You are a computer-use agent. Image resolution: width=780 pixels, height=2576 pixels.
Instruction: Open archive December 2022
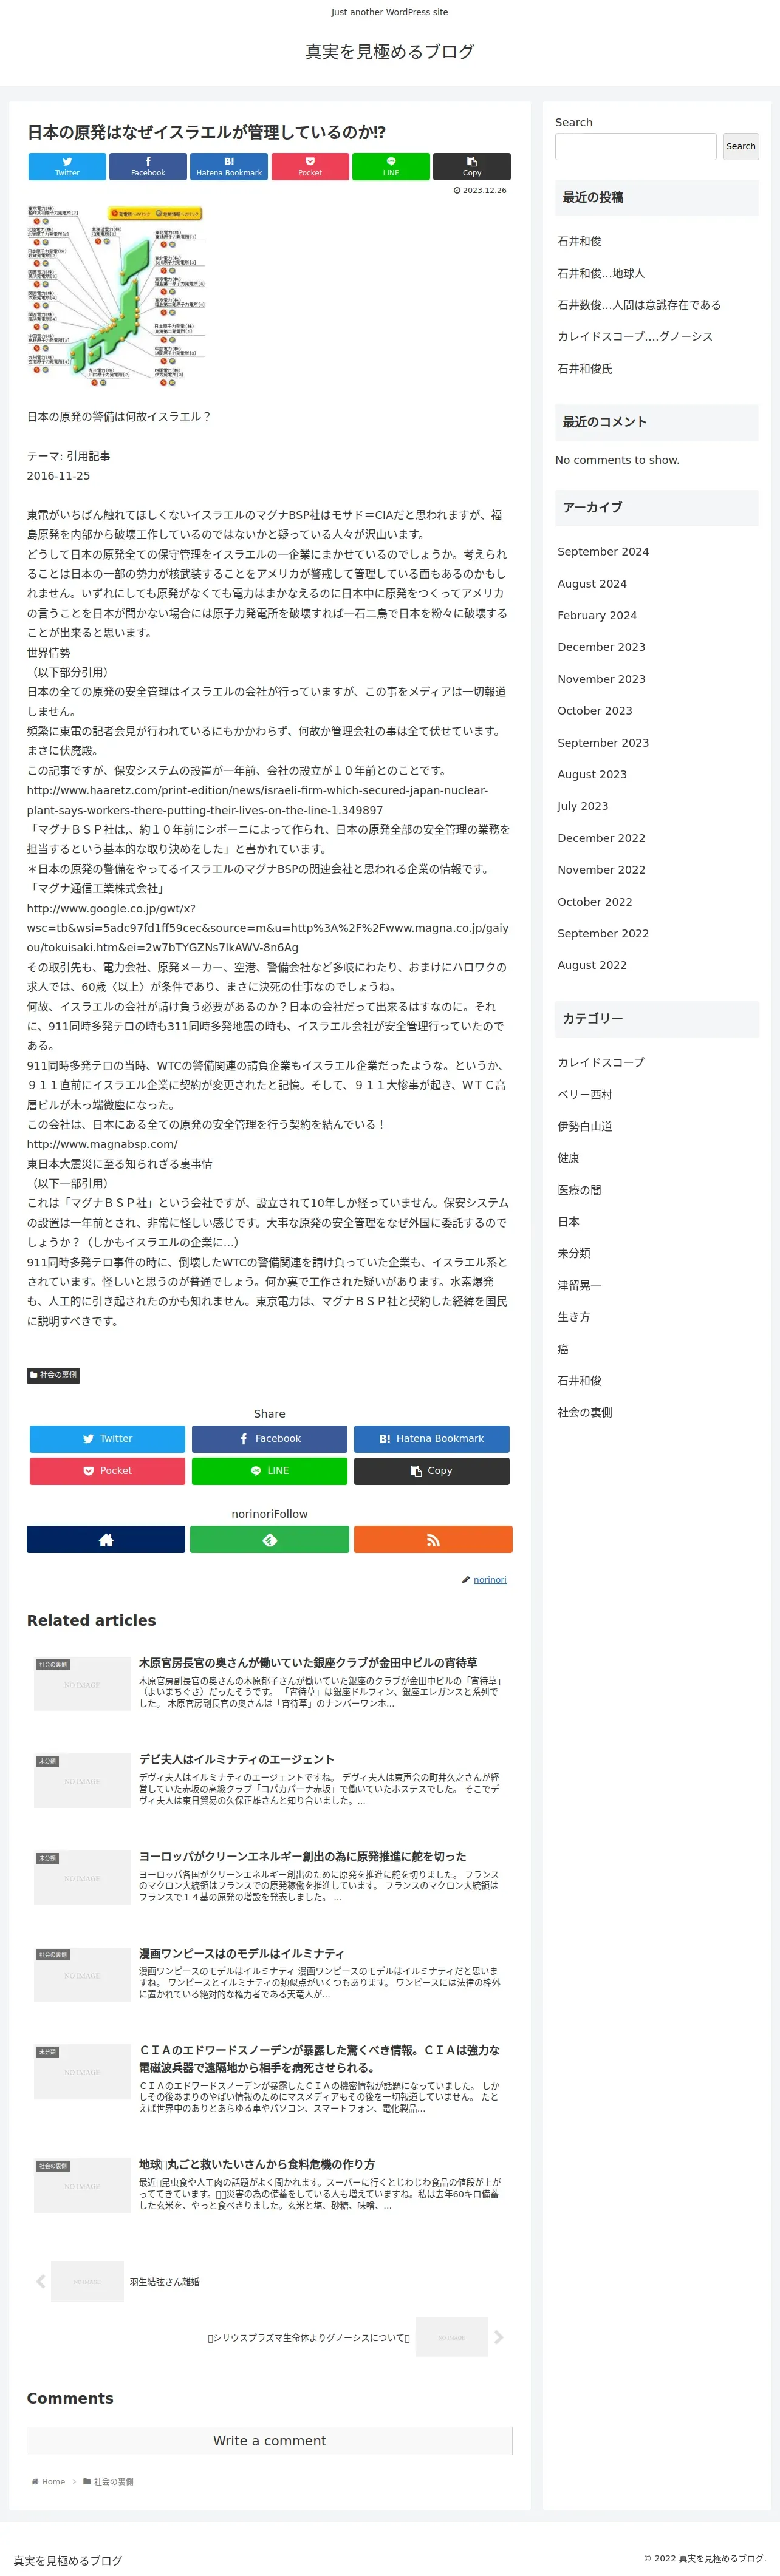(601, 838)
